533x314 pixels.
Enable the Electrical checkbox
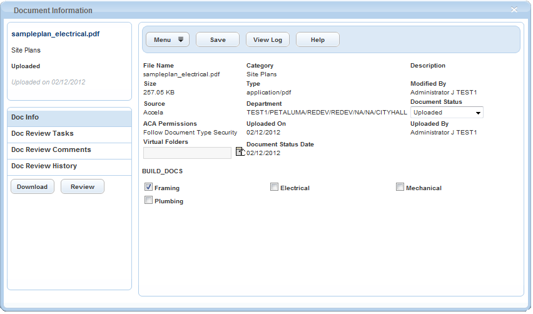pos(274,187)
